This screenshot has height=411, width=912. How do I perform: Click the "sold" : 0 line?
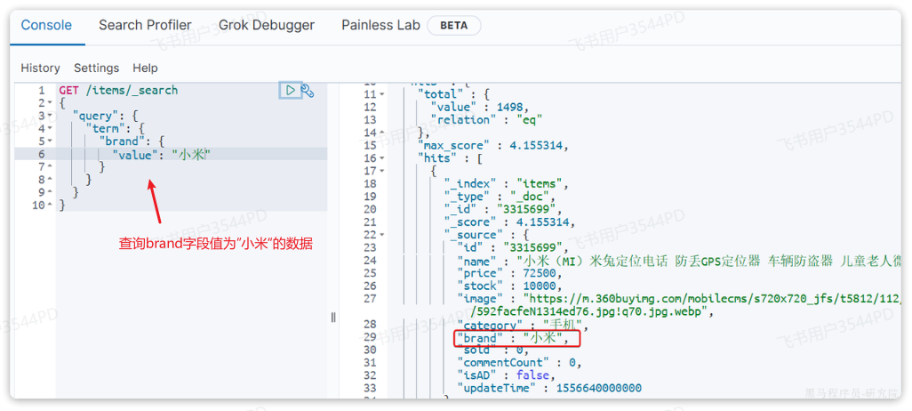pyautogui.click(x=493, y=350)
